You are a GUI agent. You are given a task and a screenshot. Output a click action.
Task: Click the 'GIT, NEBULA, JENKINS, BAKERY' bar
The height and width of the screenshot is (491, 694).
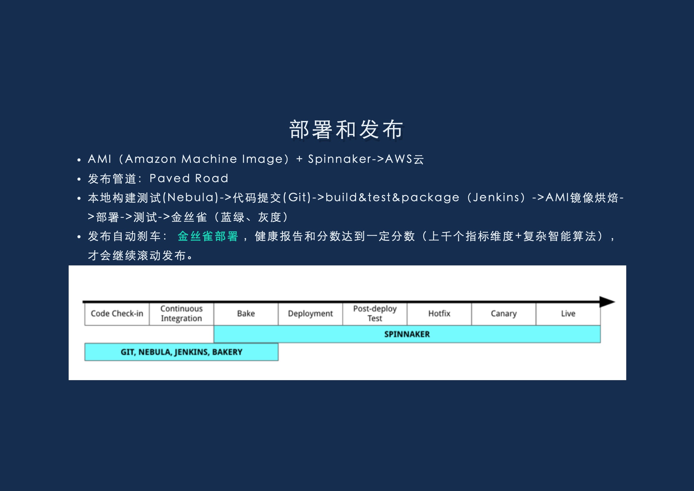pos(181,352)
